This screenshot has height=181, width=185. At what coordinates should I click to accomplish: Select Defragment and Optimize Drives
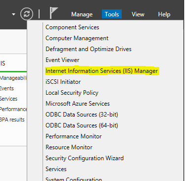[89, 49]
